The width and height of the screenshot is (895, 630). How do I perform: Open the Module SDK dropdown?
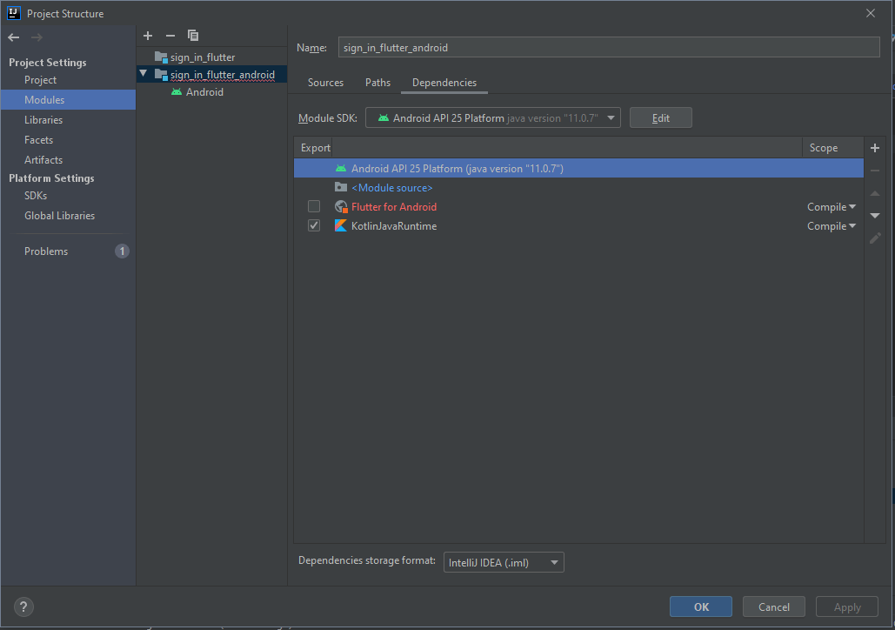pyautogui.click(x=610, y=117)
